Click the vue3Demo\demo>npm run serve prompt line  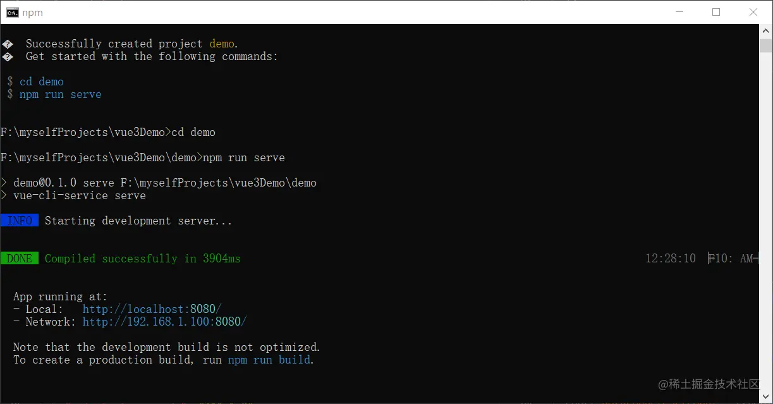pyautogui.click(x=143, y=157)
